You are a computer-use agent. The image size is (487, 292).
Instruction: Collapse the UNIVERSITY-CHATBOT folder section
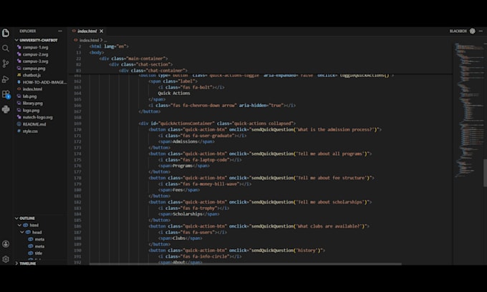click(39, 40)
